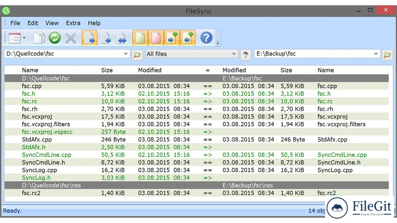Toggle the pink page filter icon

pos(156,38)
